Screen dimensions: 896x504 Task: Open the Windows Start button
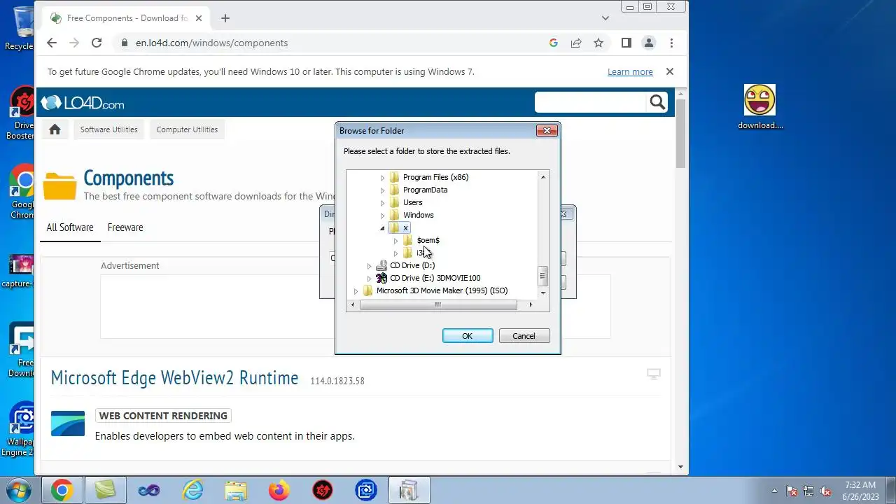pos(19,490)
